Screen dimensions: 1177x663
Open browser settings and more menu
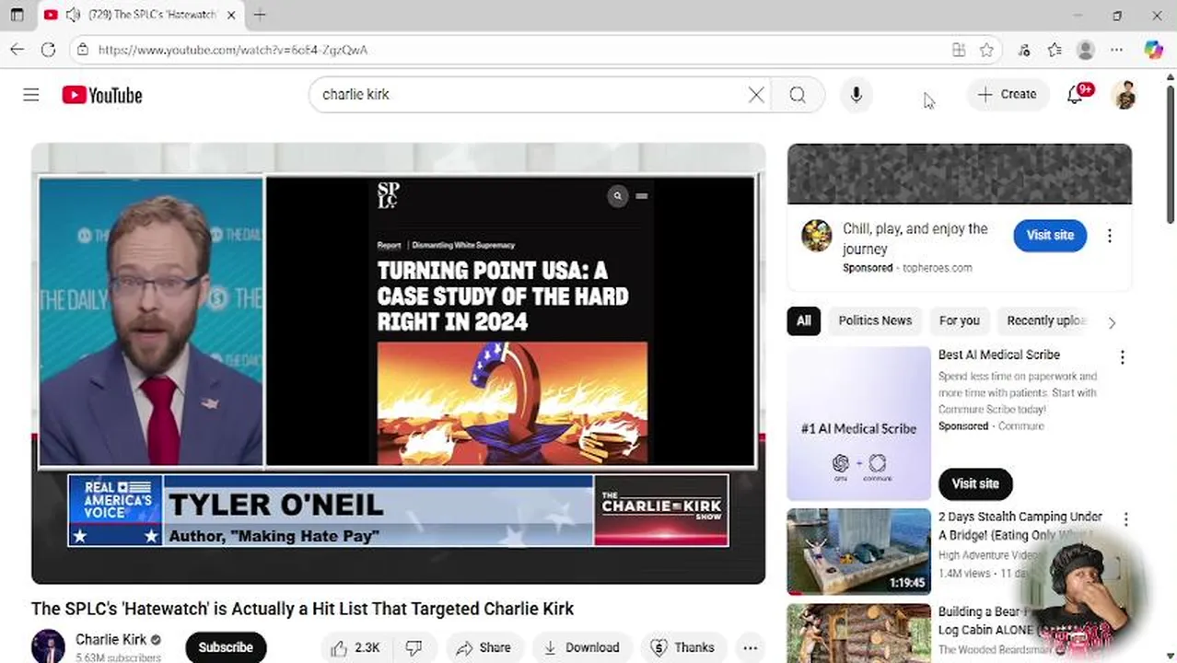pos(1117,50)
